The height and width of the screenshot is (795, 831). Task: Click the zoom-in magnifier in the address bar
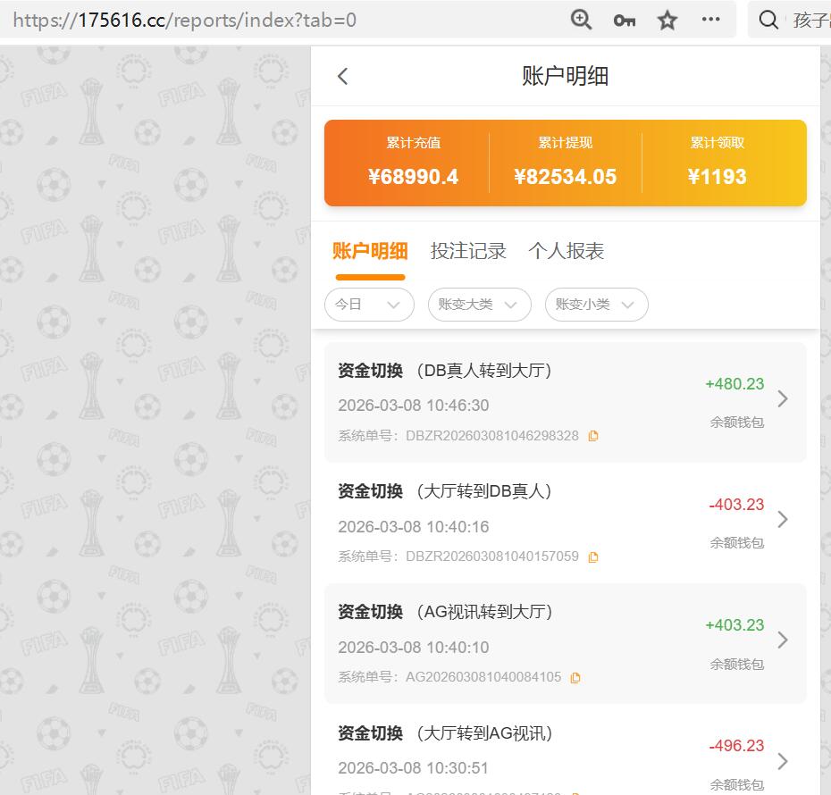(x=581, y=19)
